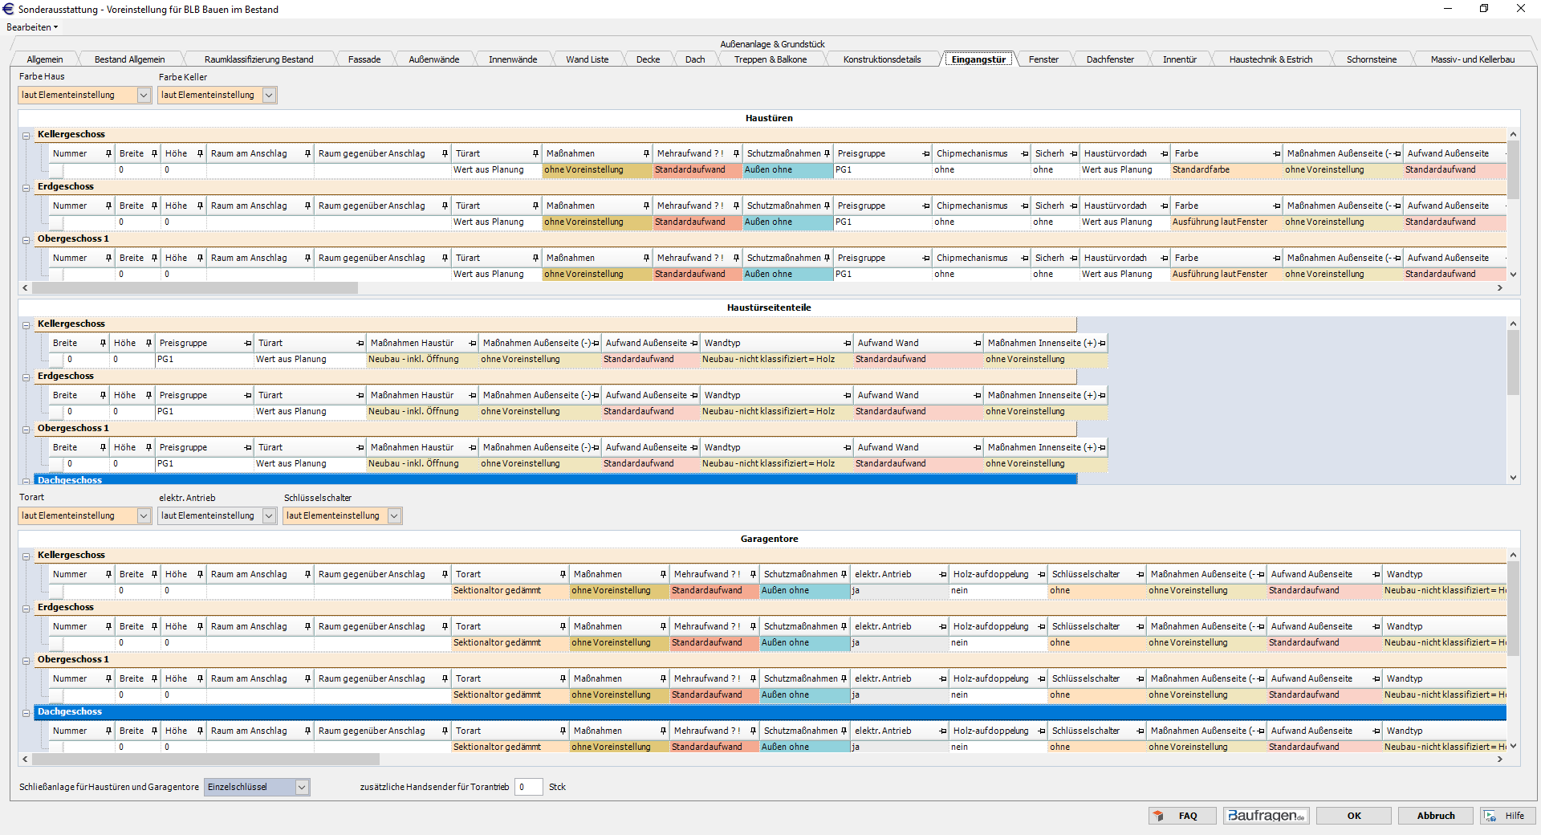Pin the Nummer column in Haustüren Kellergeschoss
The height and width of the screenshot is (835, 1541).
(x=108, y=154)
